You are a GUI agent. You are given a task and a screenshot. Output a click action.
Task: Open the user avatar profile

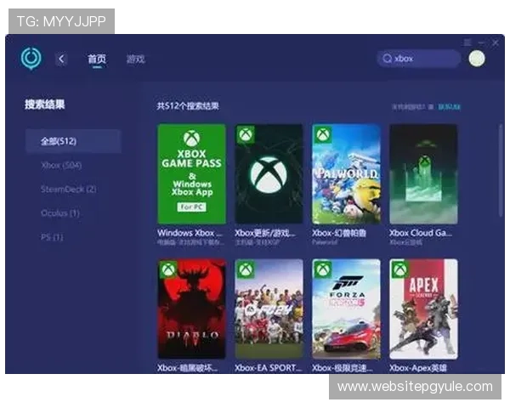point(477,59)
